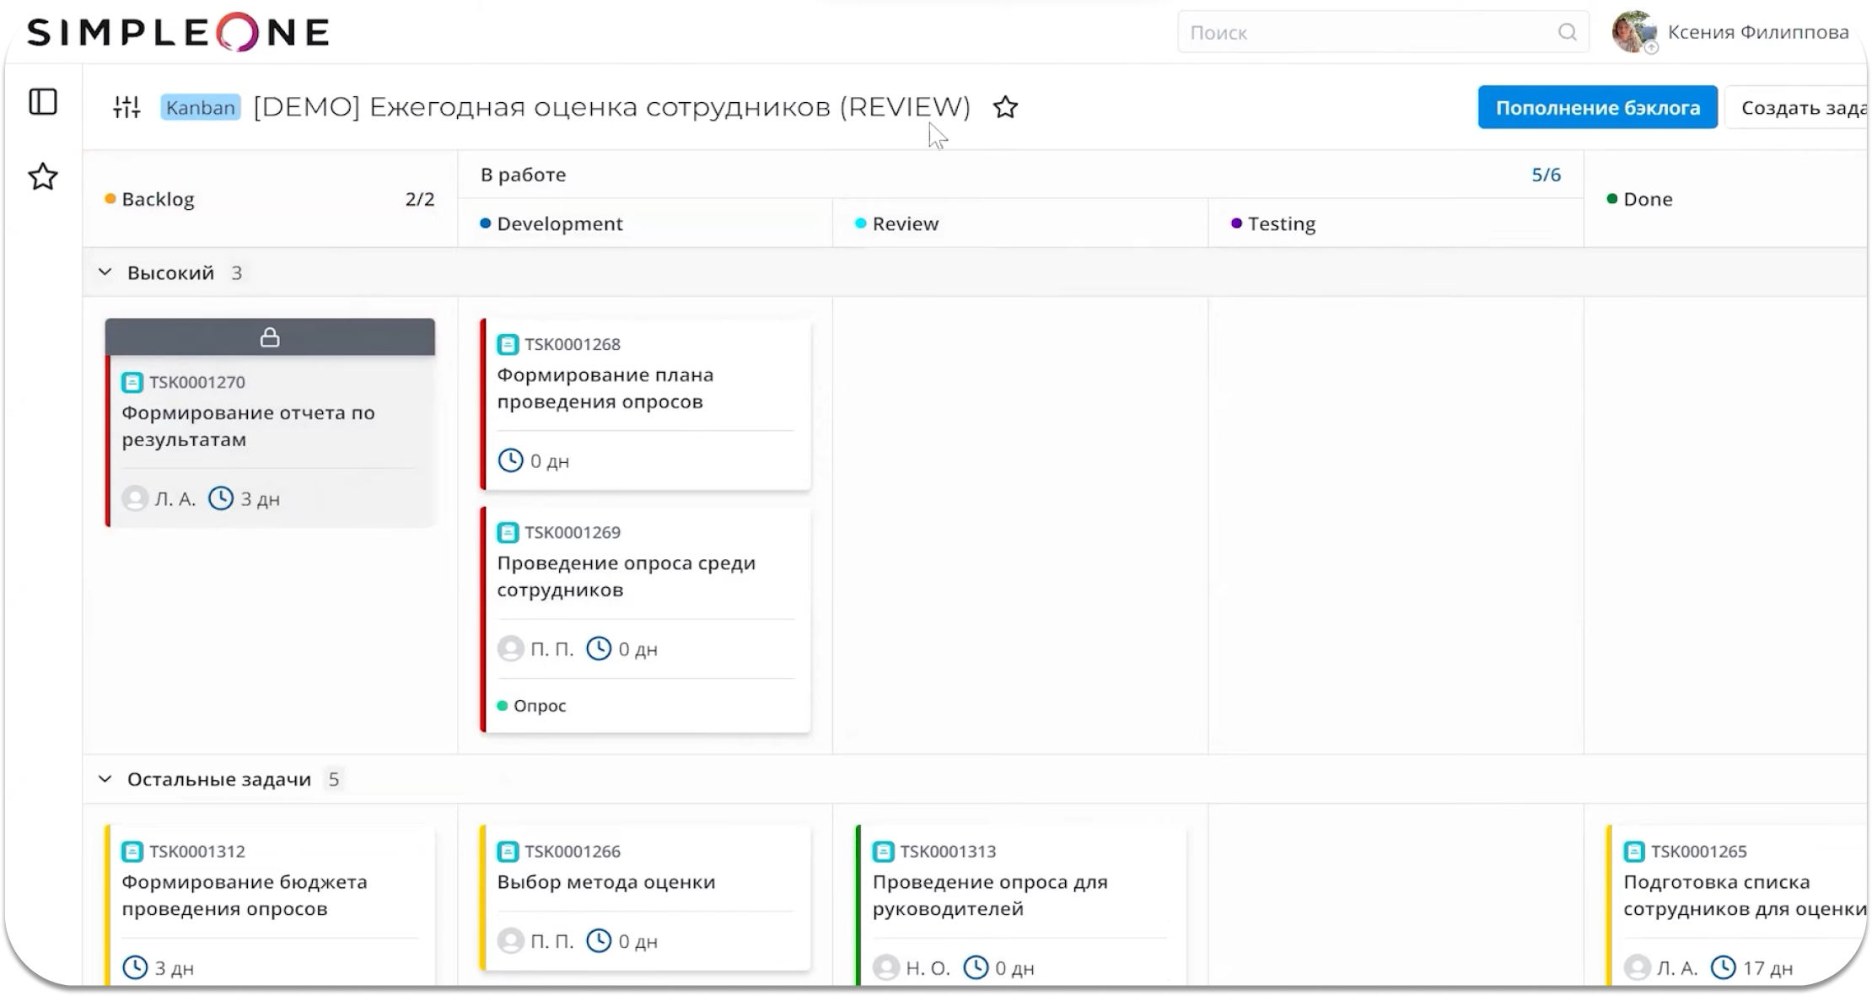
Task: Click Создать задачу button
Action: click(1800, 107)
